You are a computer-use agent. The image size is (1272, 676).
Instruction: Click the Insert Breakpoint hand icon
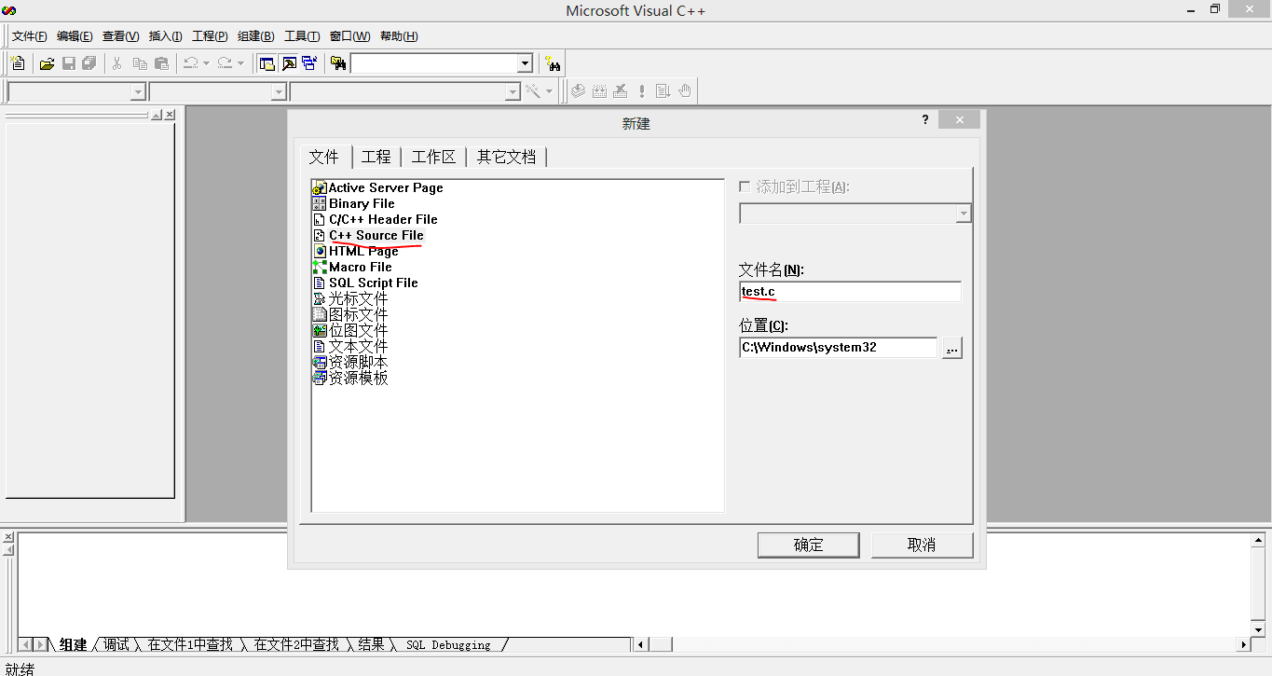click(685, 91)
